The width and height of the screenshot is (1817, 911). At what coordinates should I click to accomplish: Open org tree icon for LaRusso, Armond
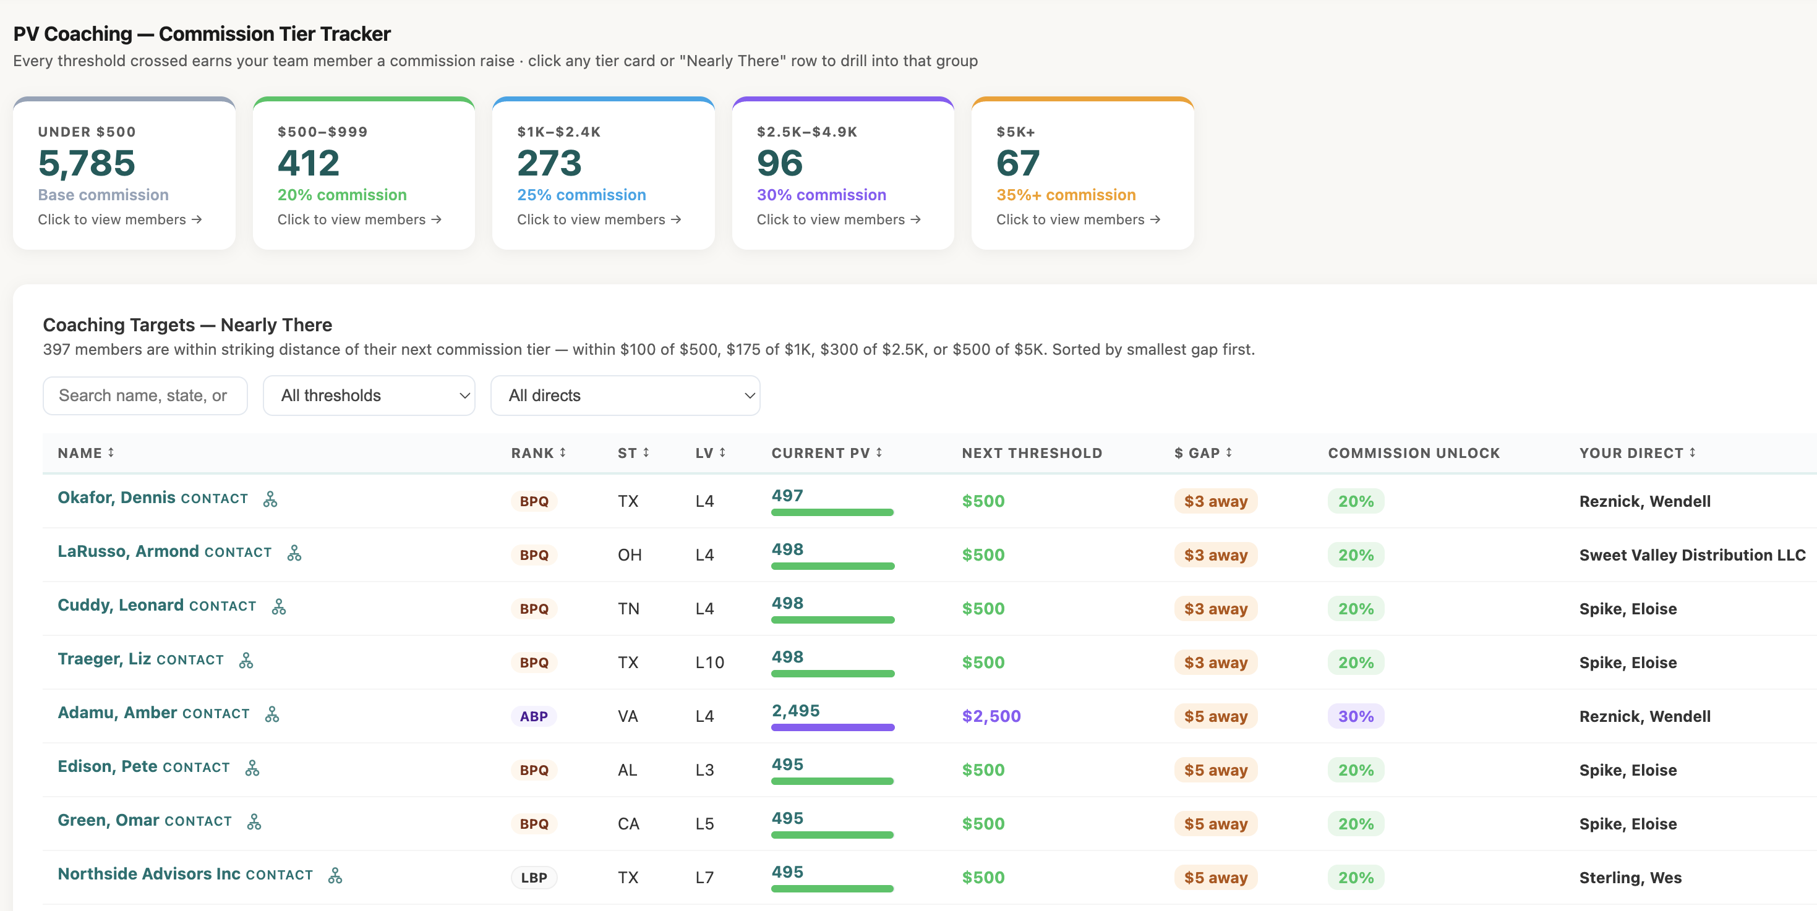(294, 553)
